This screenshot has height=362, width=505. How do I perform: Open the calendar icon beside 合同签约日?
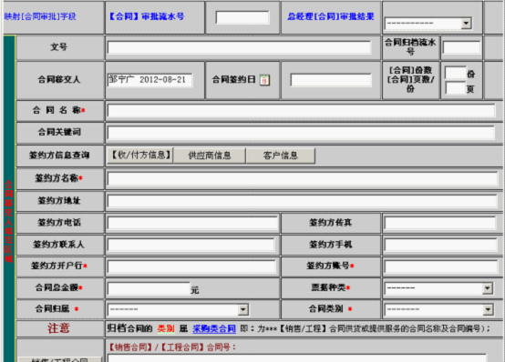[x=264, y=80]
